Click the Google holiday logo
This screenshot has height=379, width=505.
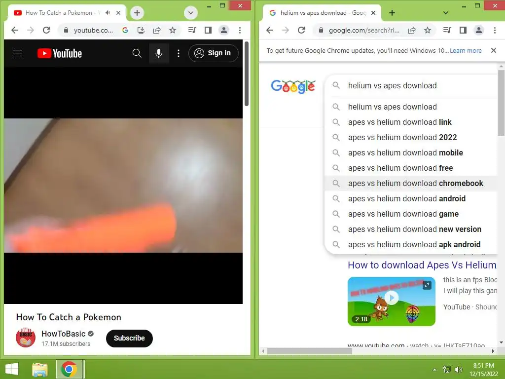(x=293, y=86)
